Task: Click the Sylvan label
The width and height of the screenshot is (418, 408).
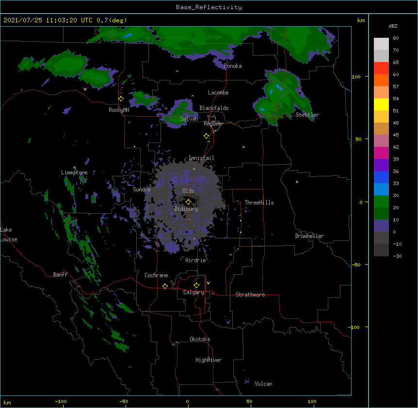Action: click(x=189, y=119)
